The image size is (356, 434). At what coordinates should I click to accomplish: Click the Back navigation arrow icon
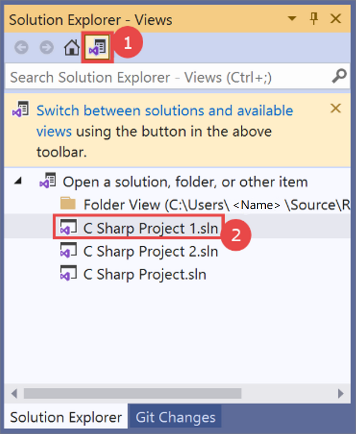(x=21, y=47)
